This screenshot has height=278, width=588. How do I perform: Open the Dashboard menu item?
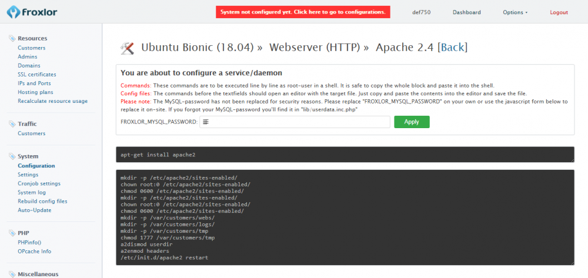(466, 12)
